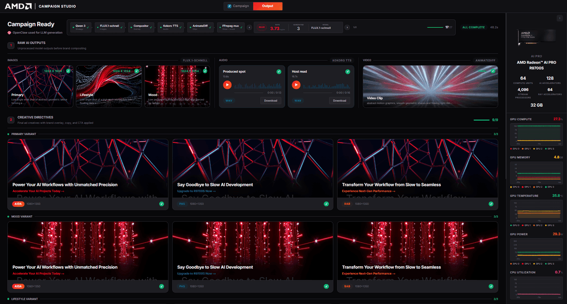This screenshot has width=567, height=304.
Task: Open the Mood image thumbnail
Action: 177,87
